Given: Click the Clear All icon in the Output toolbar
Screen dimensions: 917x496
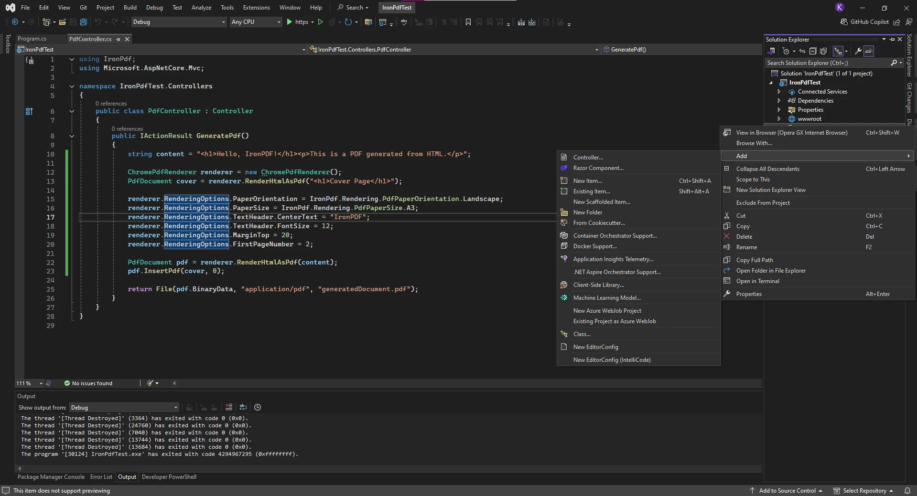Looking at the screenshot, I should point(229,407).
